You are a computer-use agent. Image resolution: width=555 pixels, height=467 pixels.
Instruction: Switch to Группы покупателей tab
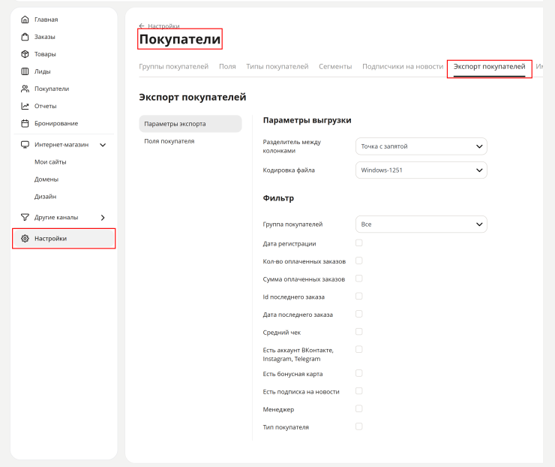point(174,67)
